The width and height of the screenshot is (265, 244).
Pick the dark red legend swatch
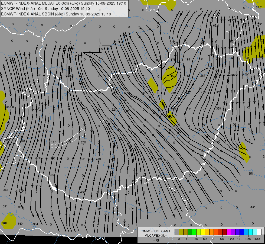[225, 232]
